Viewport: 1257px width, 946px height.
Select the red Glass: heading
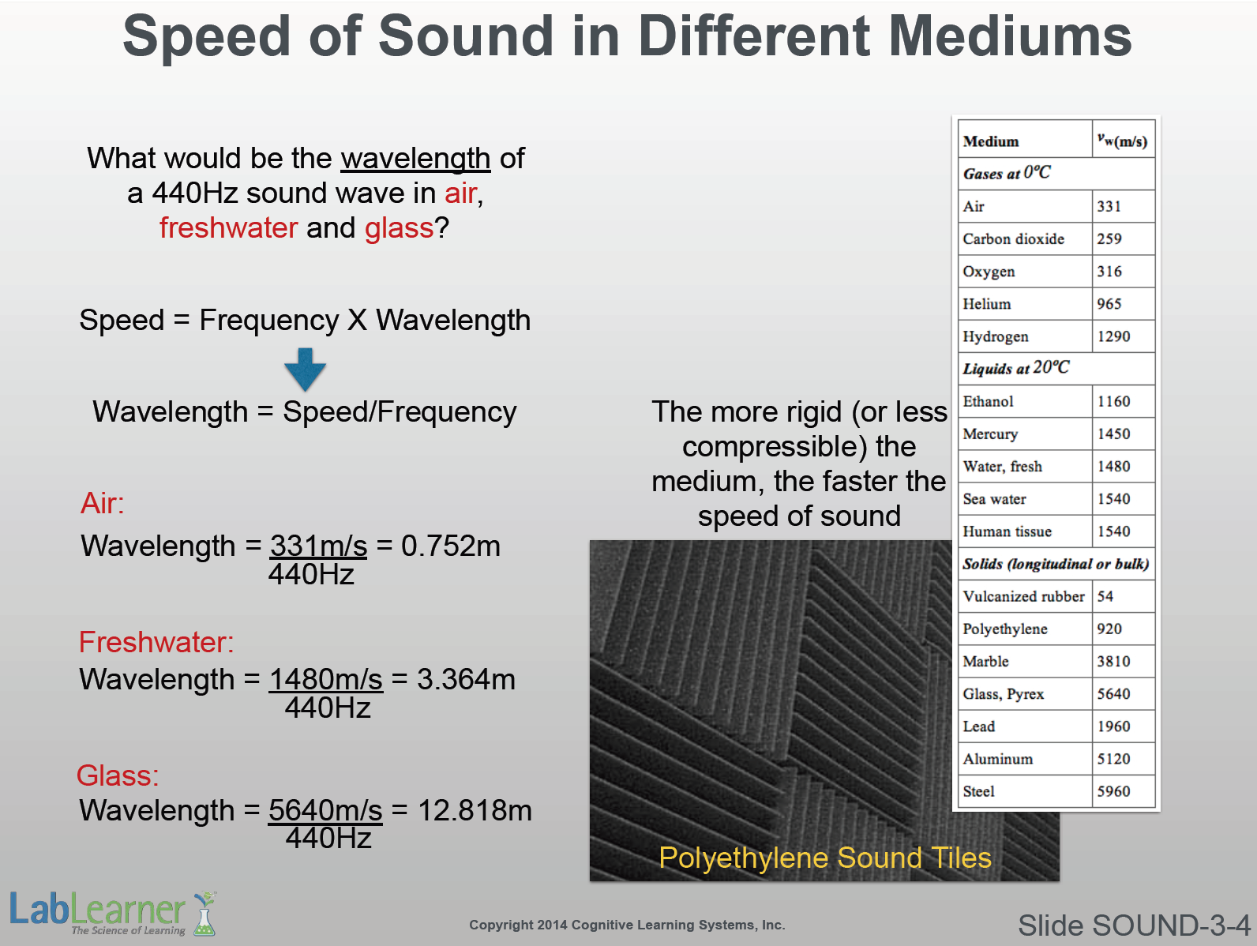pyautogui.click(x=118, y=775)
